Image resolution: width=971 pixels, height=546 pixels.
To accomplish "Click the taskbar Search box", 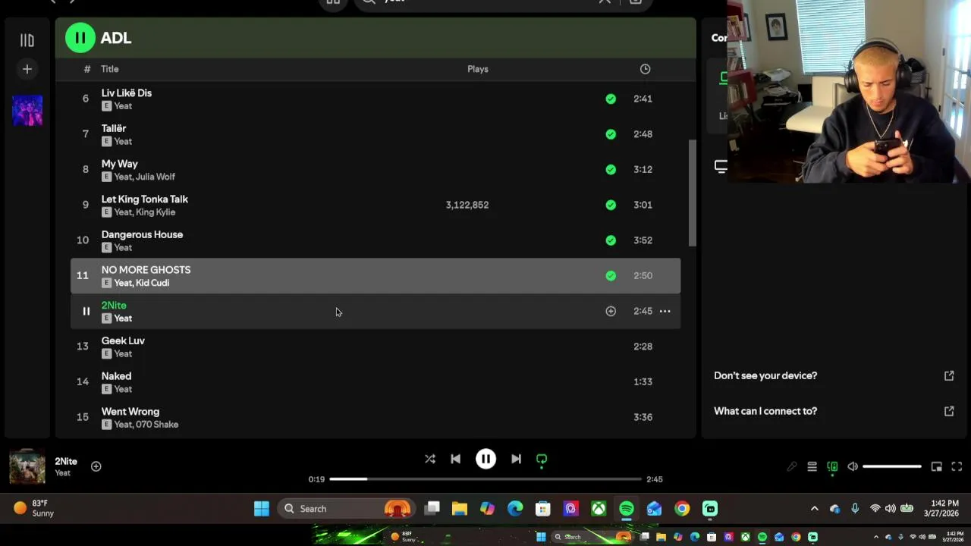I will (346, 509).
